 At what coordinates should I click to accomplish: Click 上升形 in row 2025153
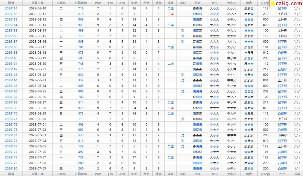pos(282,20)
